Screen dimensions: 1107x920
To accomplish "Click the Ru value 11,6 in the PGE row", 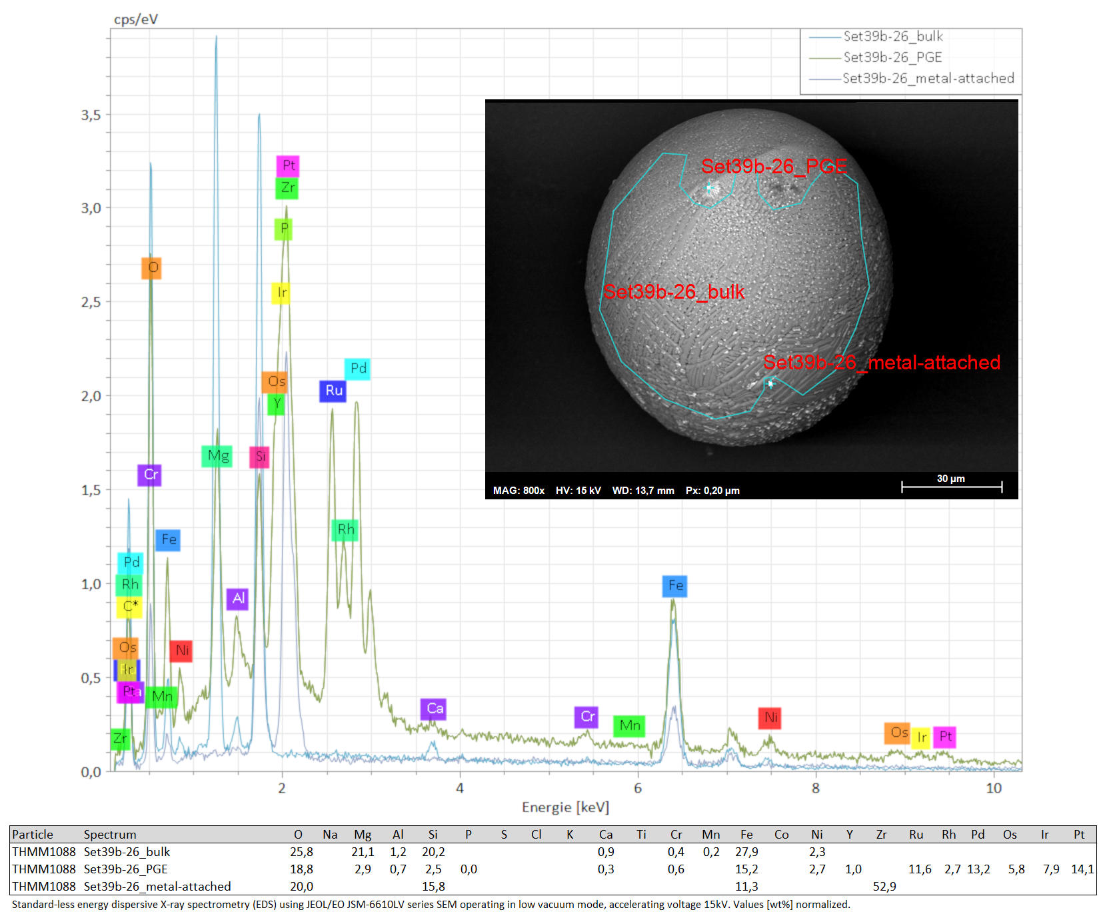I will tap(920, 869).
